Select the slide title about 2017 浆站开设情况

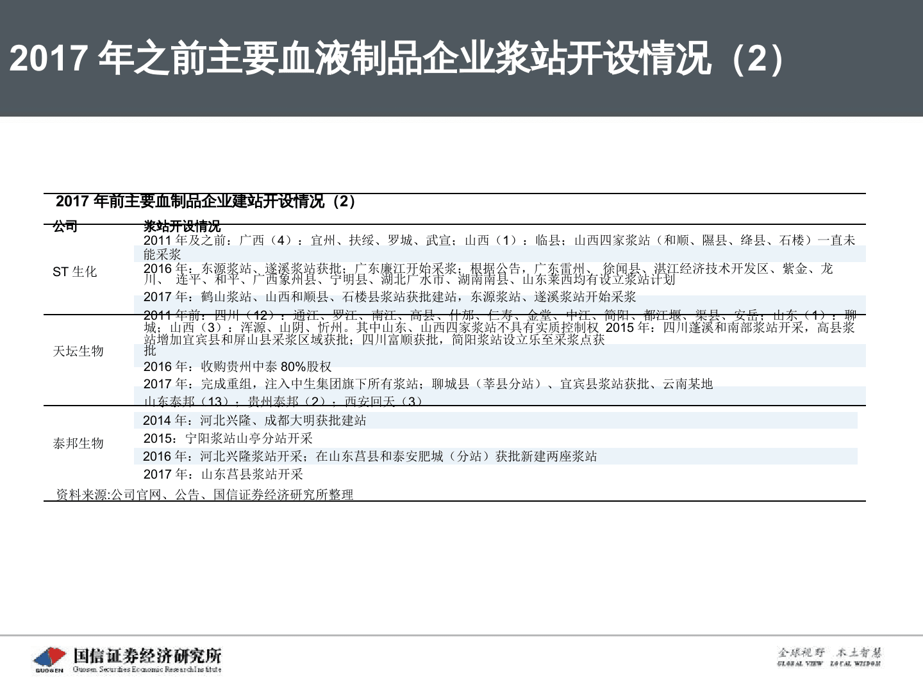click(x=394, y=58)
